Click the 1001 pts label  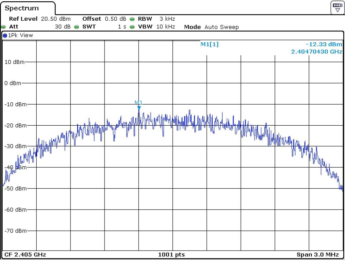pyautogui.click(x=171, y=255)
